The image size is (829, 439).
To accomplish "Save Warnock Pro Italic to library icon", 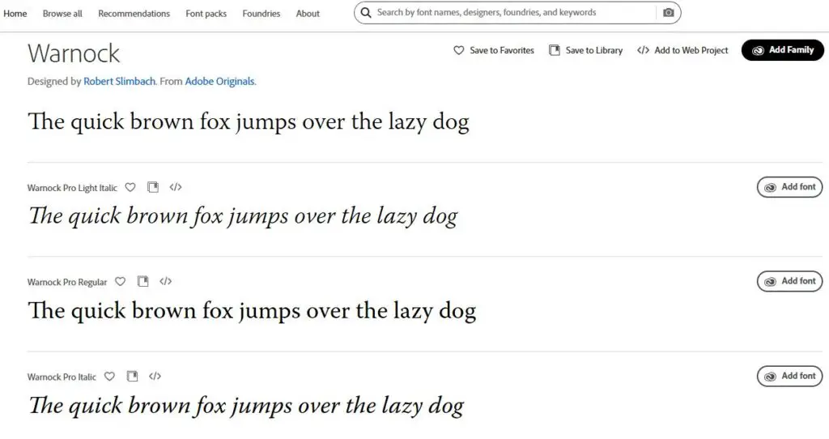I will pyautogui.click(x=132, y=376).
